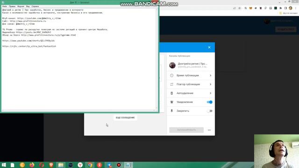This screenshot has height=168, width=299.
Task: Open the orange circle browser in taskbar
Action: (x=22, y=165)
